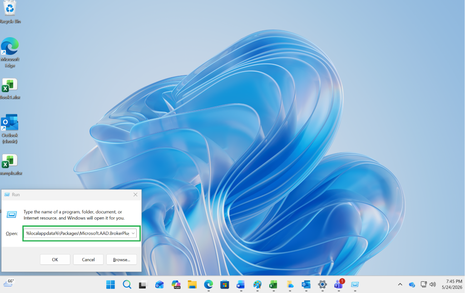The height and width of the screenshot is (293, 465).
Task: Open Task View from the taskbar
Action: point(143,285)
